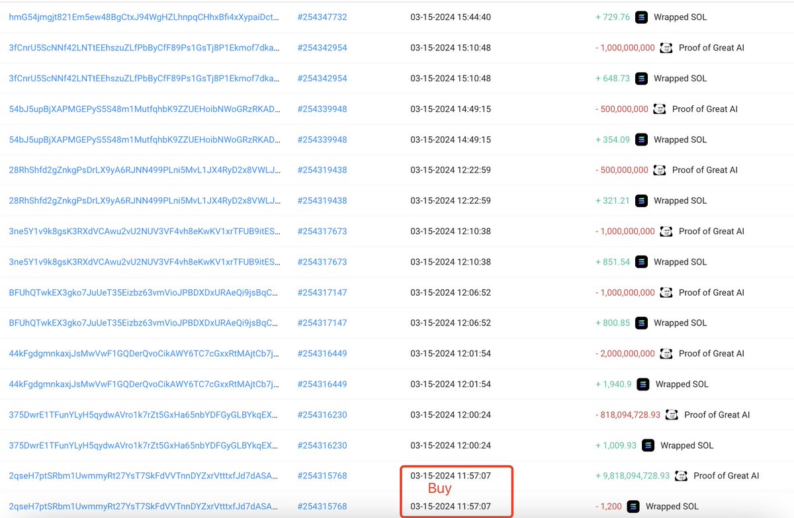This screenshot has width=794, height=518.
Task: Click the Wrapped SOL icon beside +1,009.93
Action: coord(648,445)
